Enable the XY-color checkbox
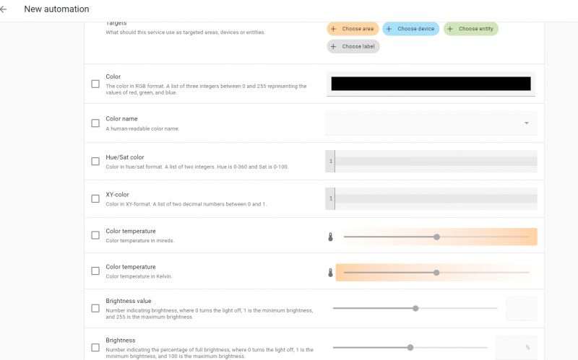The width and height of the screenshot is (578, 360). pos(95,198)
